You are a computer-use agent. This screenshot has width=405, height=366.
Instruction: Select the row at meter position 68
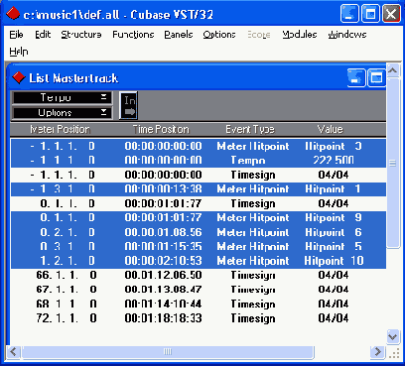[199, 304]
